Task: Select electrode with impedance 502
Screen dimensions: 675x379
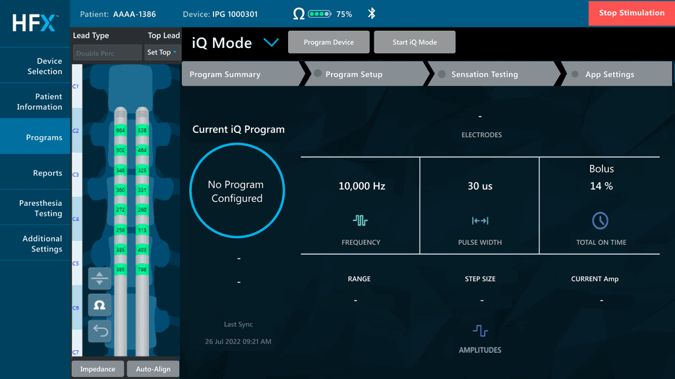Action: (121, 151)
